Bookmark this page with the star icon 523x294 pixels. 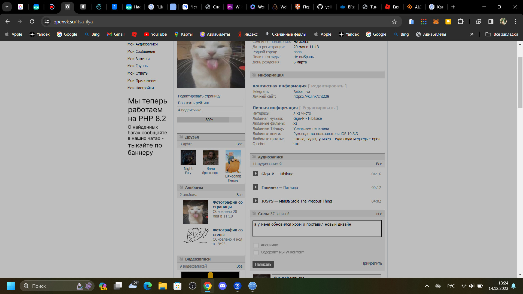click(394, 22)
